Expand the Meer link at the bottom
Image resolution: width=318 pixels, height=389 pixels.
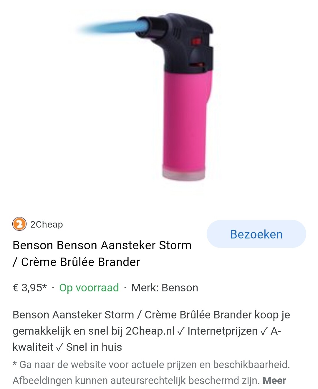[274, 380]
